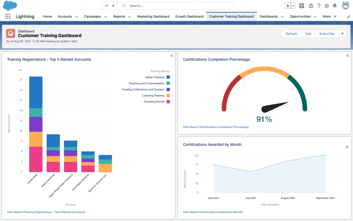
Task: Click the Creating Collections and Courses purple swatch
Action: pyautogui.click(x=168, y=89)
